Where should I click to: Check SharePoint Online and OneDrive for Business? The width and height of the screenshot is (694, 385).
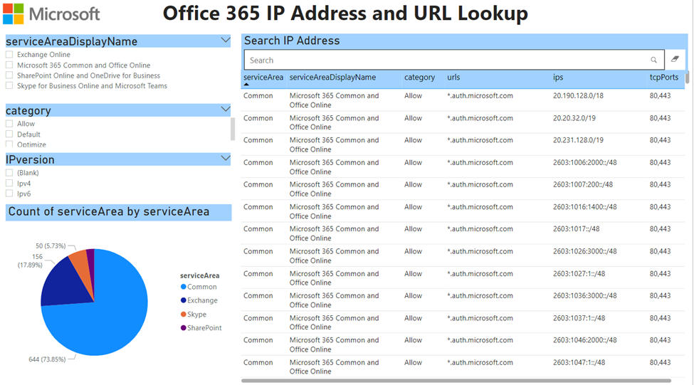[9, 75]
